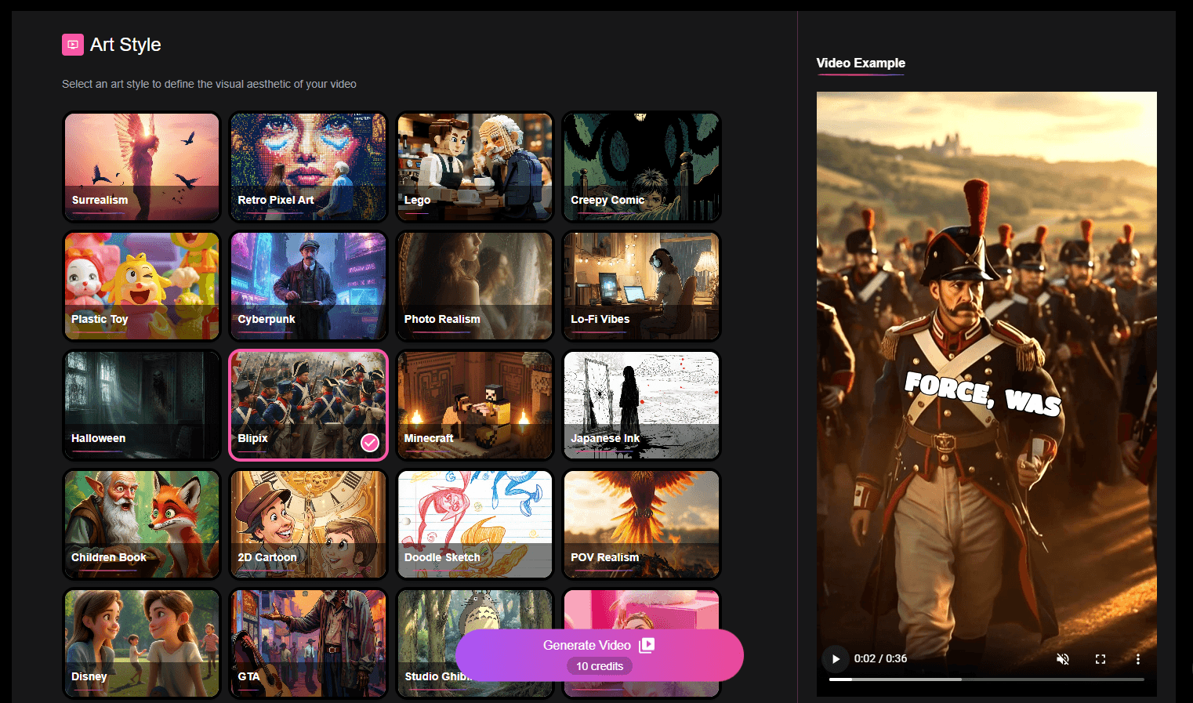Click the Video Example heading

pos(861,63)
